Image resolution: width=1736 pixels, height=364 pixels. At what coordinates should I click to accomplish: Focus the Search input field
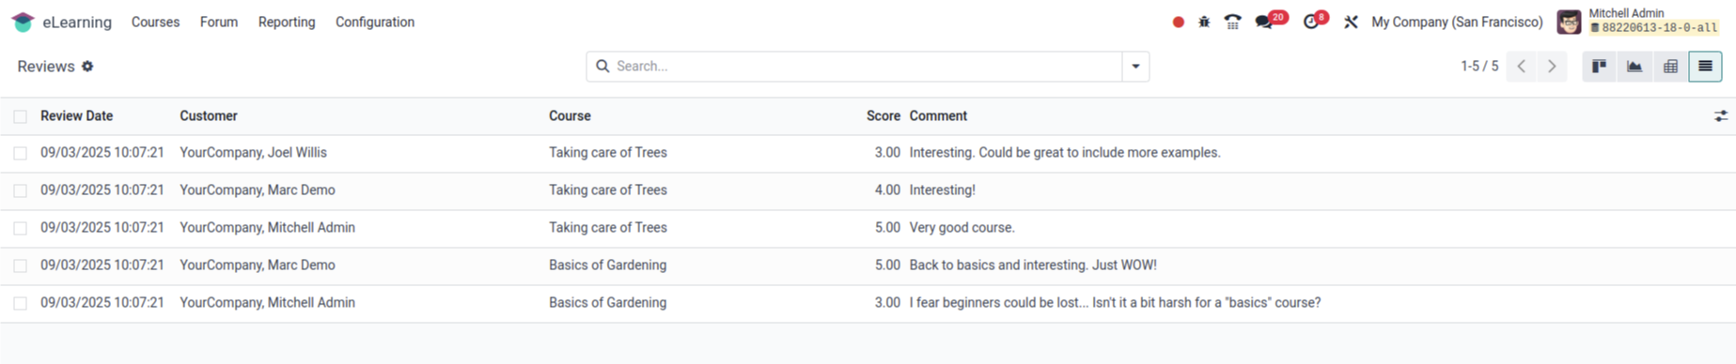point(865,67)
